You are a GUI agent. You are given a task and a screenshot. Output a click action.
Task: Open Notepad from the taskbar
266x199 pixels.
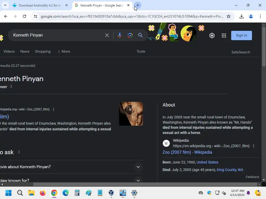[100, 193]
